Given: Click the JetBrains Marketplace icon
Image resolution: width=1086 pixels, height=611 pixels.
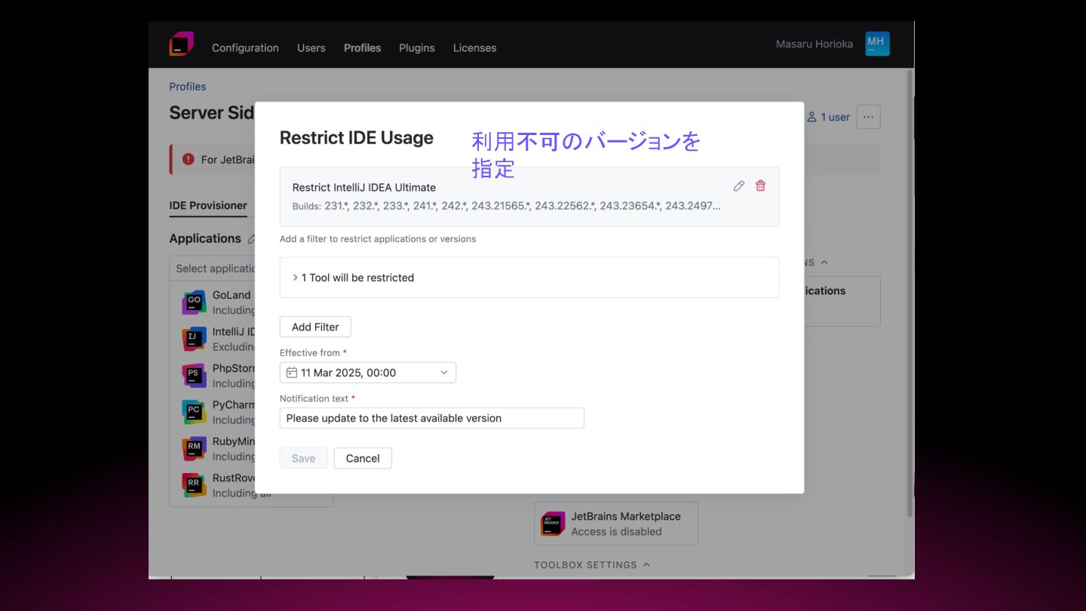Looking at the screenshot, I should click(553, 523).
